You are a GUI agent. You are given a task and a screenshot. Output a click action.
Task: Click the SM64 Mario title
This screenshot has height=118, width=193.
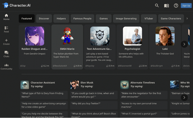(67, 49)
